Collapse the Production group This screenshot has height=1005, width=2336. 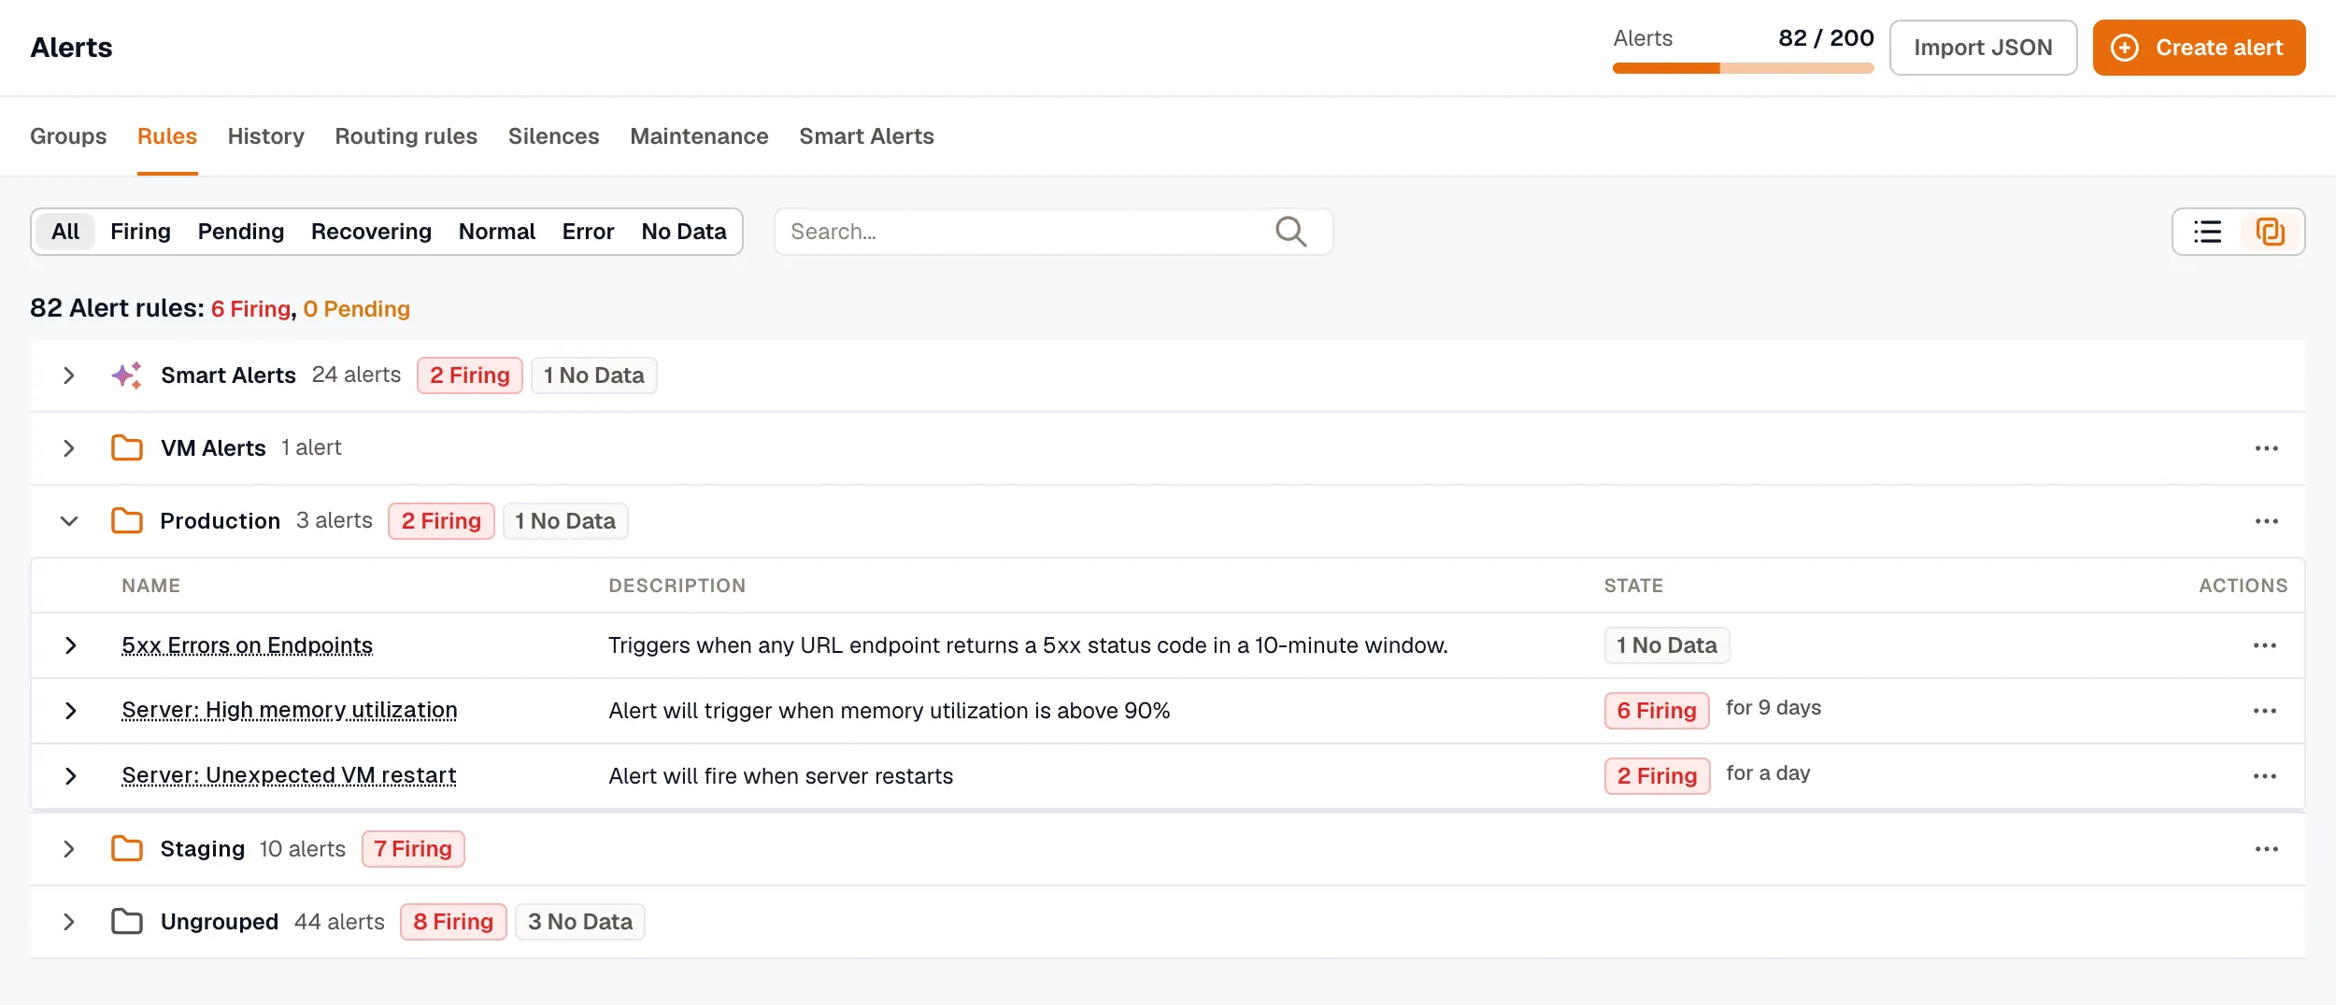(x=68, y=521)
